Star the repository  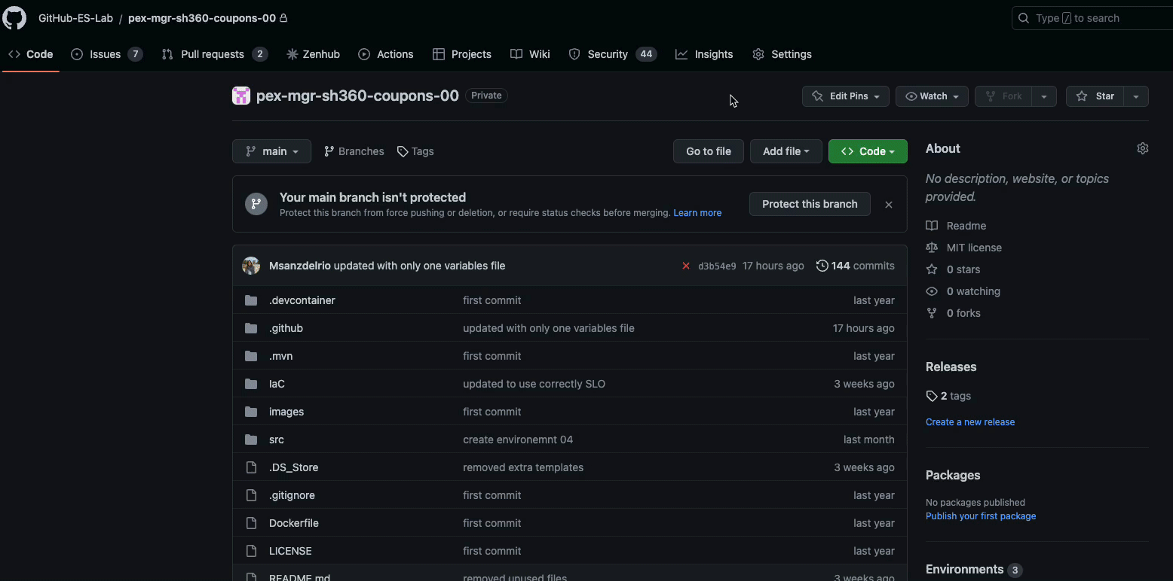tap(1095, 96)
